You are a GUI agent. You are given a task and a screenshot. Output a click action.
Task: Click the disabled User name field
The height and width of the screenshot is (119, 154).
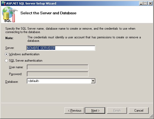coord(58,67)
